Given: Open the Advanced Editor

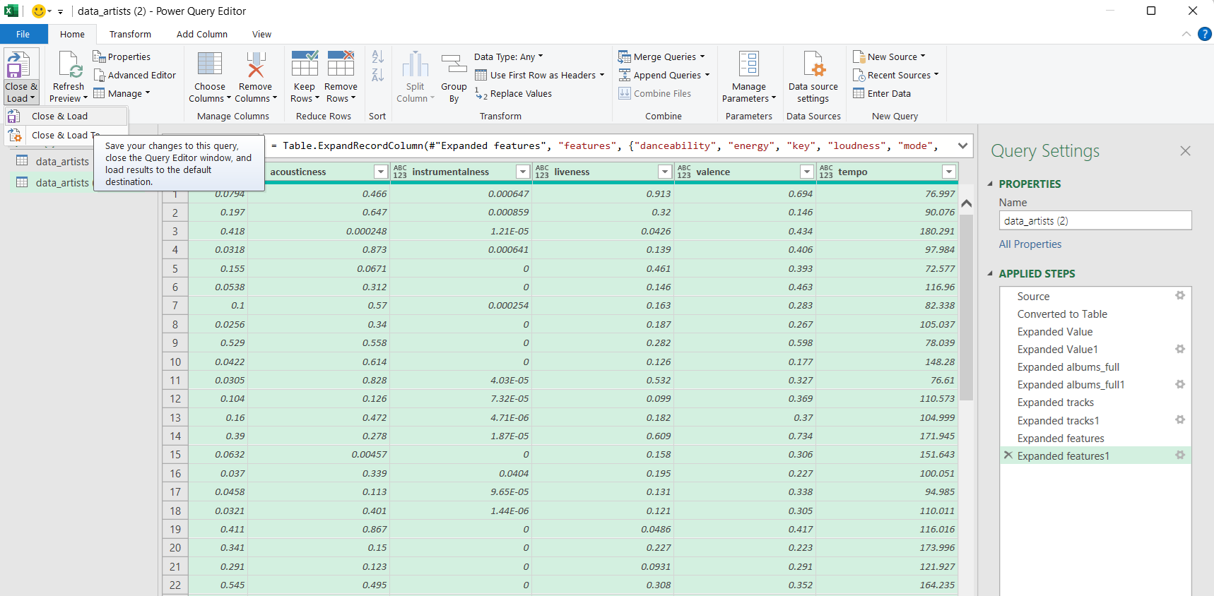Looking at the screenshot, I should [134, 76].
